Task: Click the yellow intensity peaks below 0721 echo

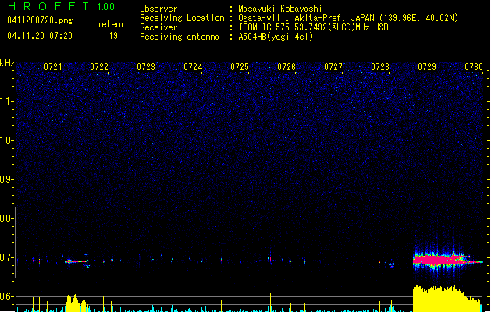Action: coord(76,303)
